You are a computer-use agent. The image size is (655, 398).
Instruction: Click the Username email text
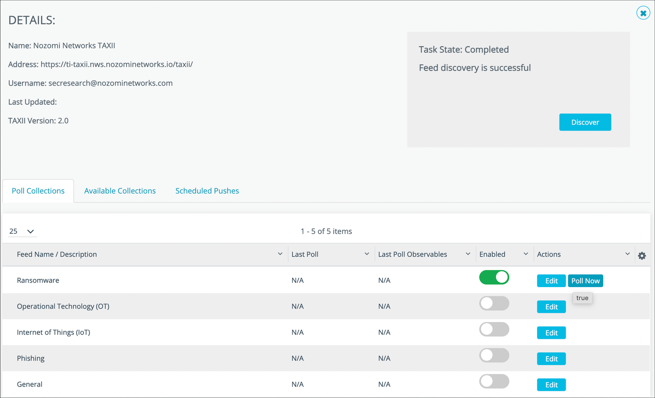pyautogui.click(x=111, y=83)
